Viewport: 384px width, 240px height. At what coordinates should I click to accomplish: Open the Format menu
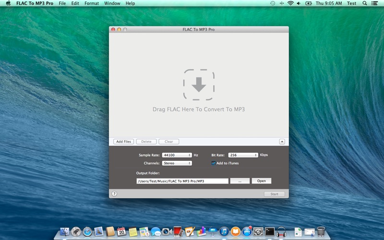click(92, 3)
